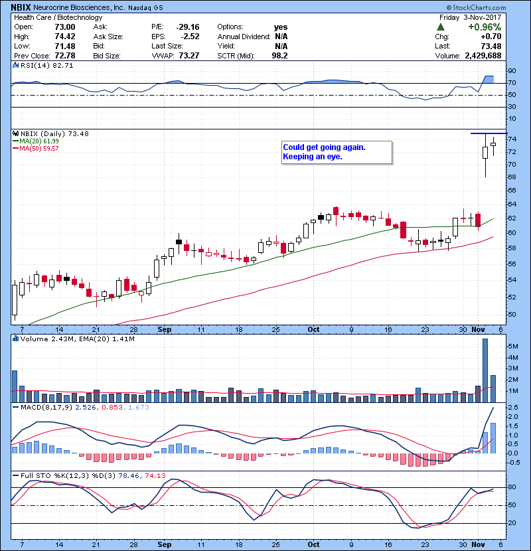The image size is (531, 551).
Task: Select the 'Could get going again' annotation box
Action: pos(335,152)
